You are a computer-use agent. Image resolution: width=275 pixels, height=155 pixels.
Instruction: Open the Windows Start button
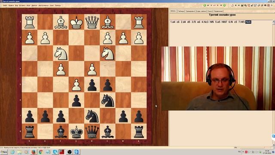[x=4, y=152]
